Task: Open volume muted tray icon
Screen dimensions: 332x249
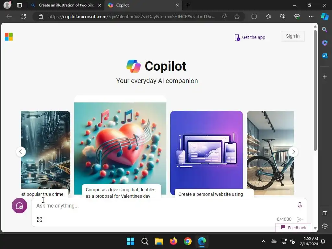Action: pos(292,241)
